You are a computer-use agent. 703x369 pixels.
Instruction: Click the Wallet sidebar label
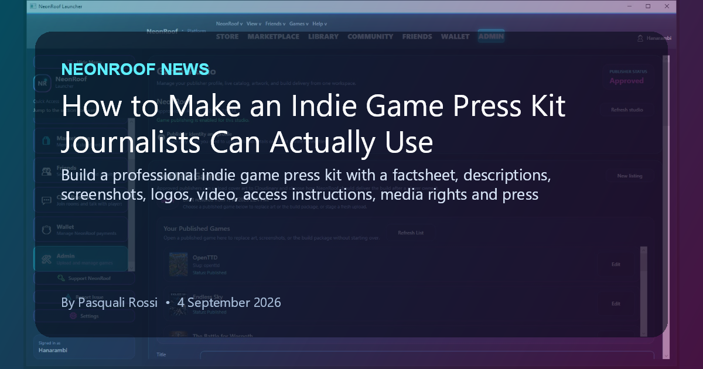[65, 227]
